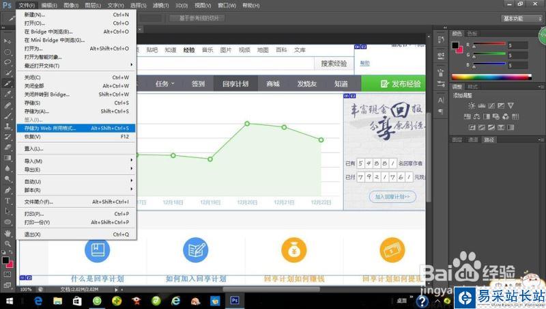Open Microsoft Edge from the taskbar
546x309 pixels.
(38, 301)
